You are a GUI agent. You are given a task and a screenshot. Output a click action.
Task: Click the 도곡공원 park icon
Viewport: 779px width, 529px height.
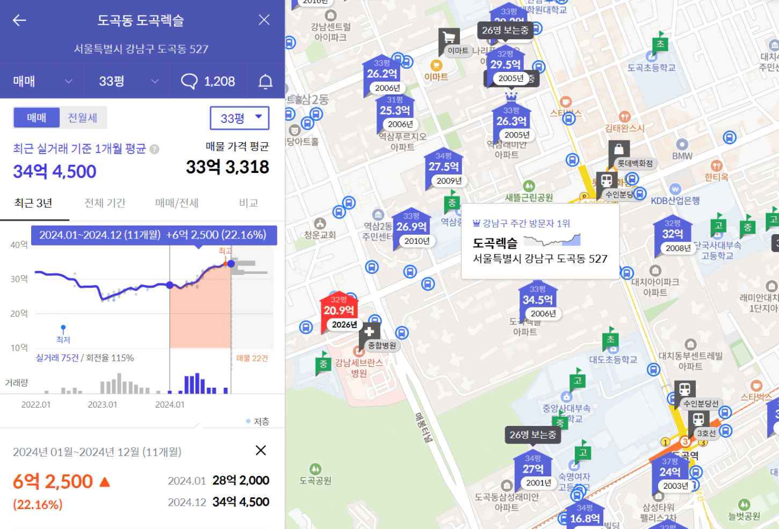[x=316, y=469]
